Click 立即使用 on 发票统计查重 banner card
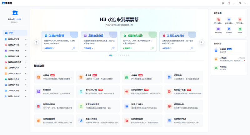The height and width of the screenshot is (135, 250). tap(88, 48)
